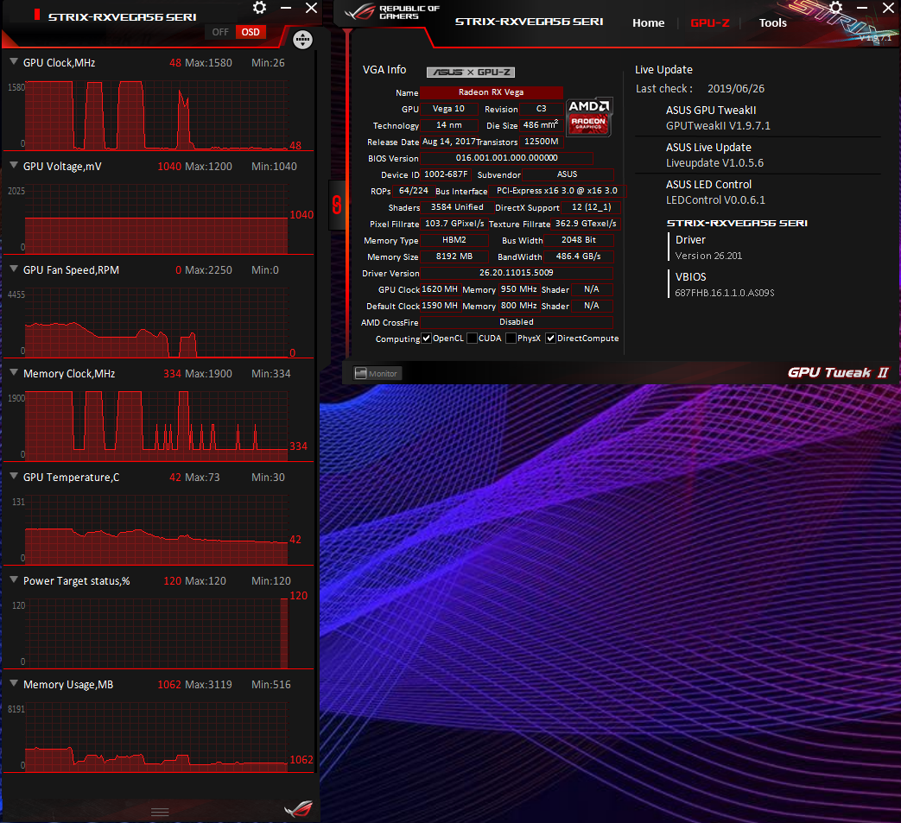Click the Bus Interface PCI-Express value

(557, 191)
